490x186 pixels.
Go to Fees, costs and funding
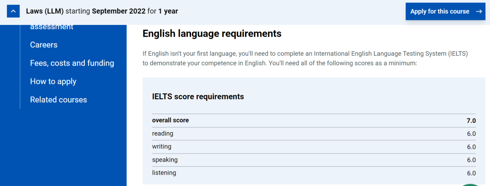click(x=72, y=63)
